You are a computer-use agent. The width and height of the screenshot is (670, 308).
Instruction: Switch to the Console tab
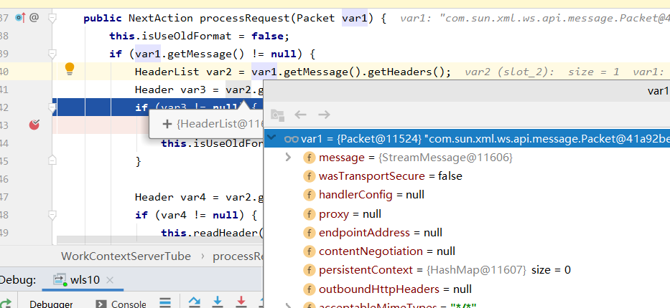121,304
